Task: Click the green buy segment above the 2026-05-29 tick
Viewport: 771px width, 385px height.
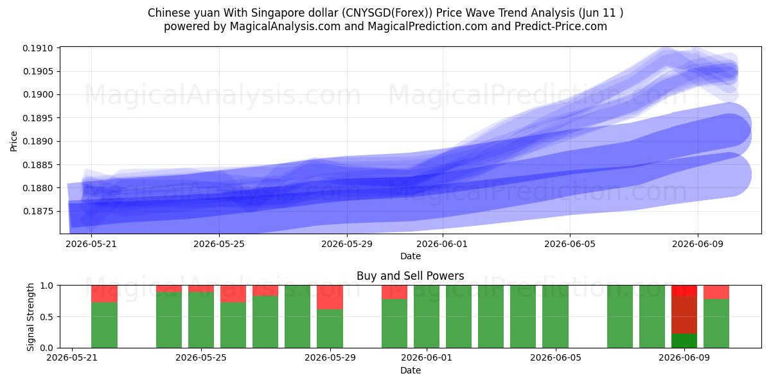Action: (x=330, y=329)
